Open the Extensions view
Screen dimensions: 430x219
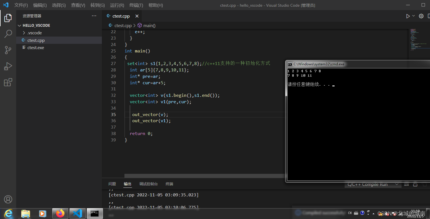pyautogui.click(x=8, y=82)
